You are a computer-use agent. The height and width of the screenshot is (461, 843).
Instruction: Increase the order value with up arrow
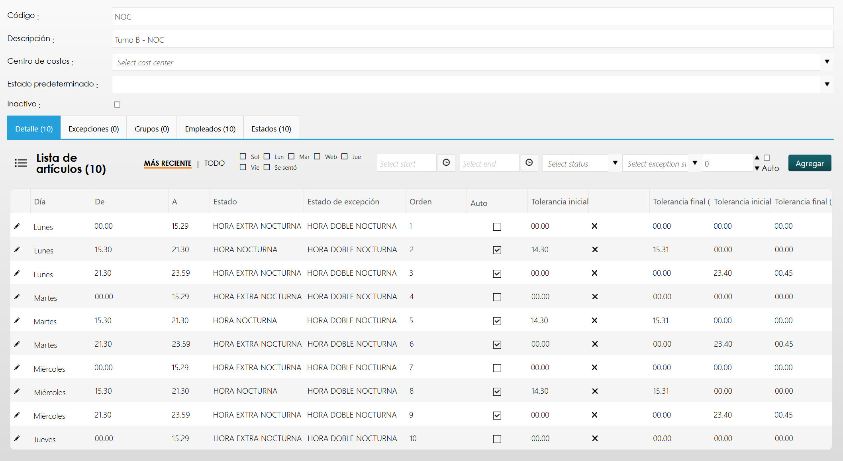(757, 157)
